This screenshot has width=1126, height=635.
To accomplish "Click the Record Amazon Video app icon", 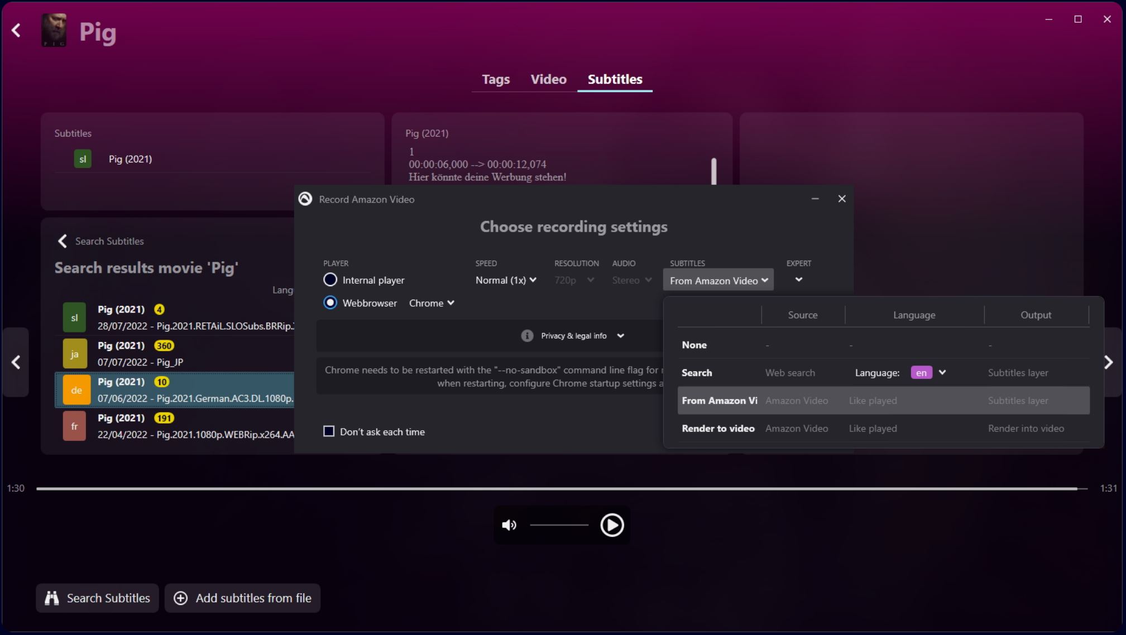I will tap(305, 199).
